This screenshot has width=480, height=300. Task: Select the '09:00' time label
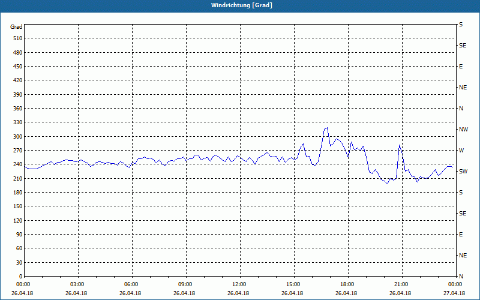coord(185,284)
